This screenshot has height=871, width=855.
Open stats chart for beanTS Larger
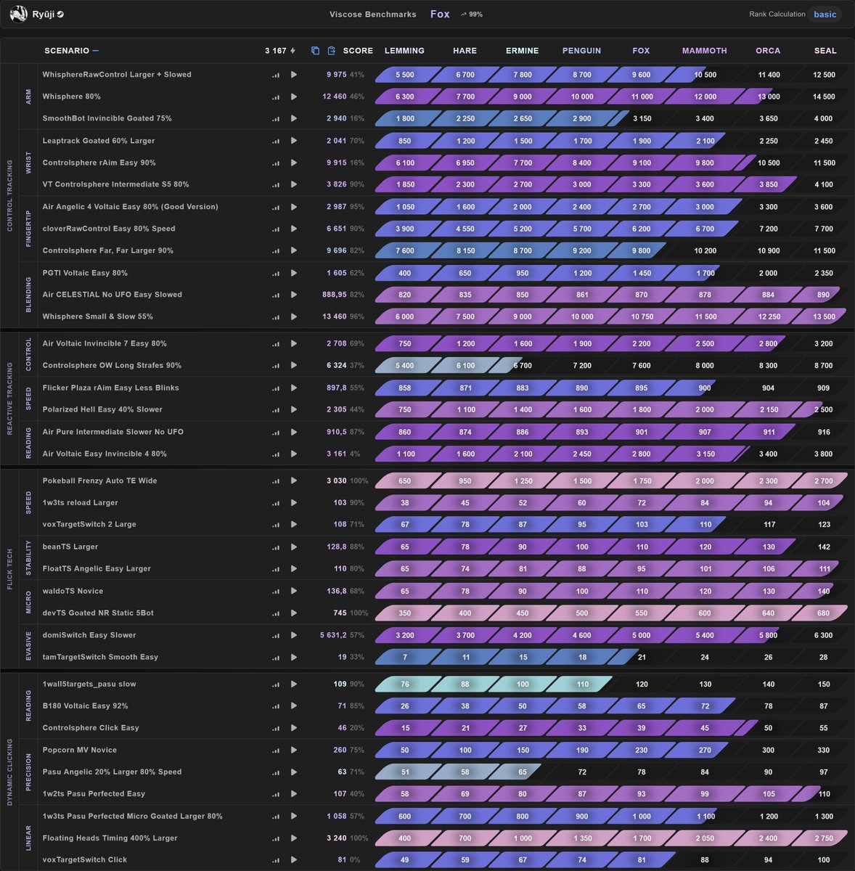(x=276, y=547)
